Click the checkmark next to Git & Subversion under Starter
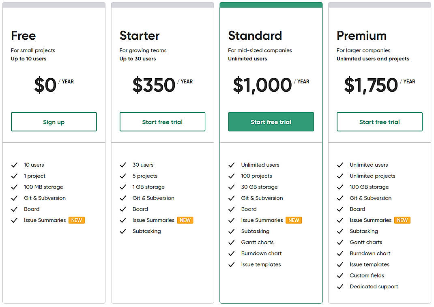This screenshot has height=307, width=434. coord(123,198)
